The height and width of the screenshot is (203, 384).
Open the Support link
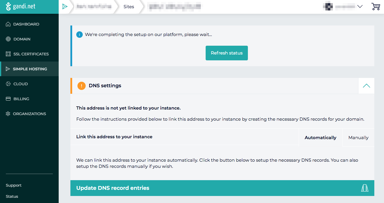(x=14, y=185)
